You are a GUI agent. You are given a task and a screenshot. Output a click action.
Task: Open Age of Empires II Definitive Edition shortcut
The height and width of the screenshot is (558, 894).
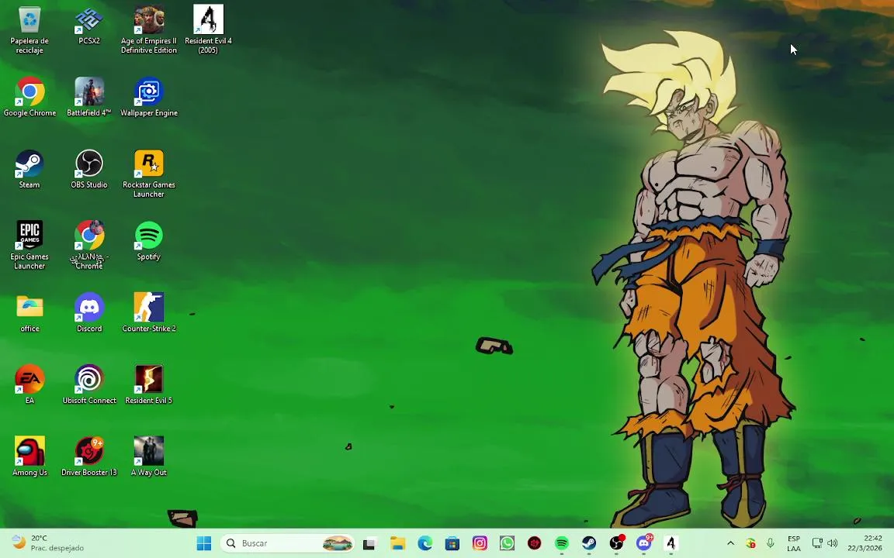pos(149,29)
